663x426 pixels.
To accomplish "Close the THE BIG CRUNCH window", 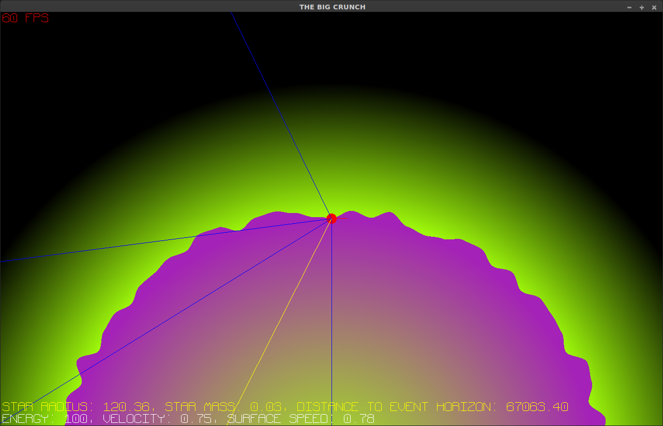I will 654,7.
